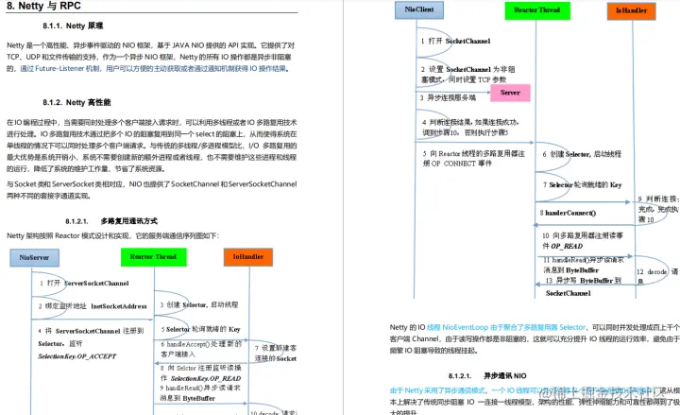Image resolution: width=680 pixels, height=415 pixels.
Task: Click step "13 异步写 ByteBuffer 到"
Action: point(584,281)
